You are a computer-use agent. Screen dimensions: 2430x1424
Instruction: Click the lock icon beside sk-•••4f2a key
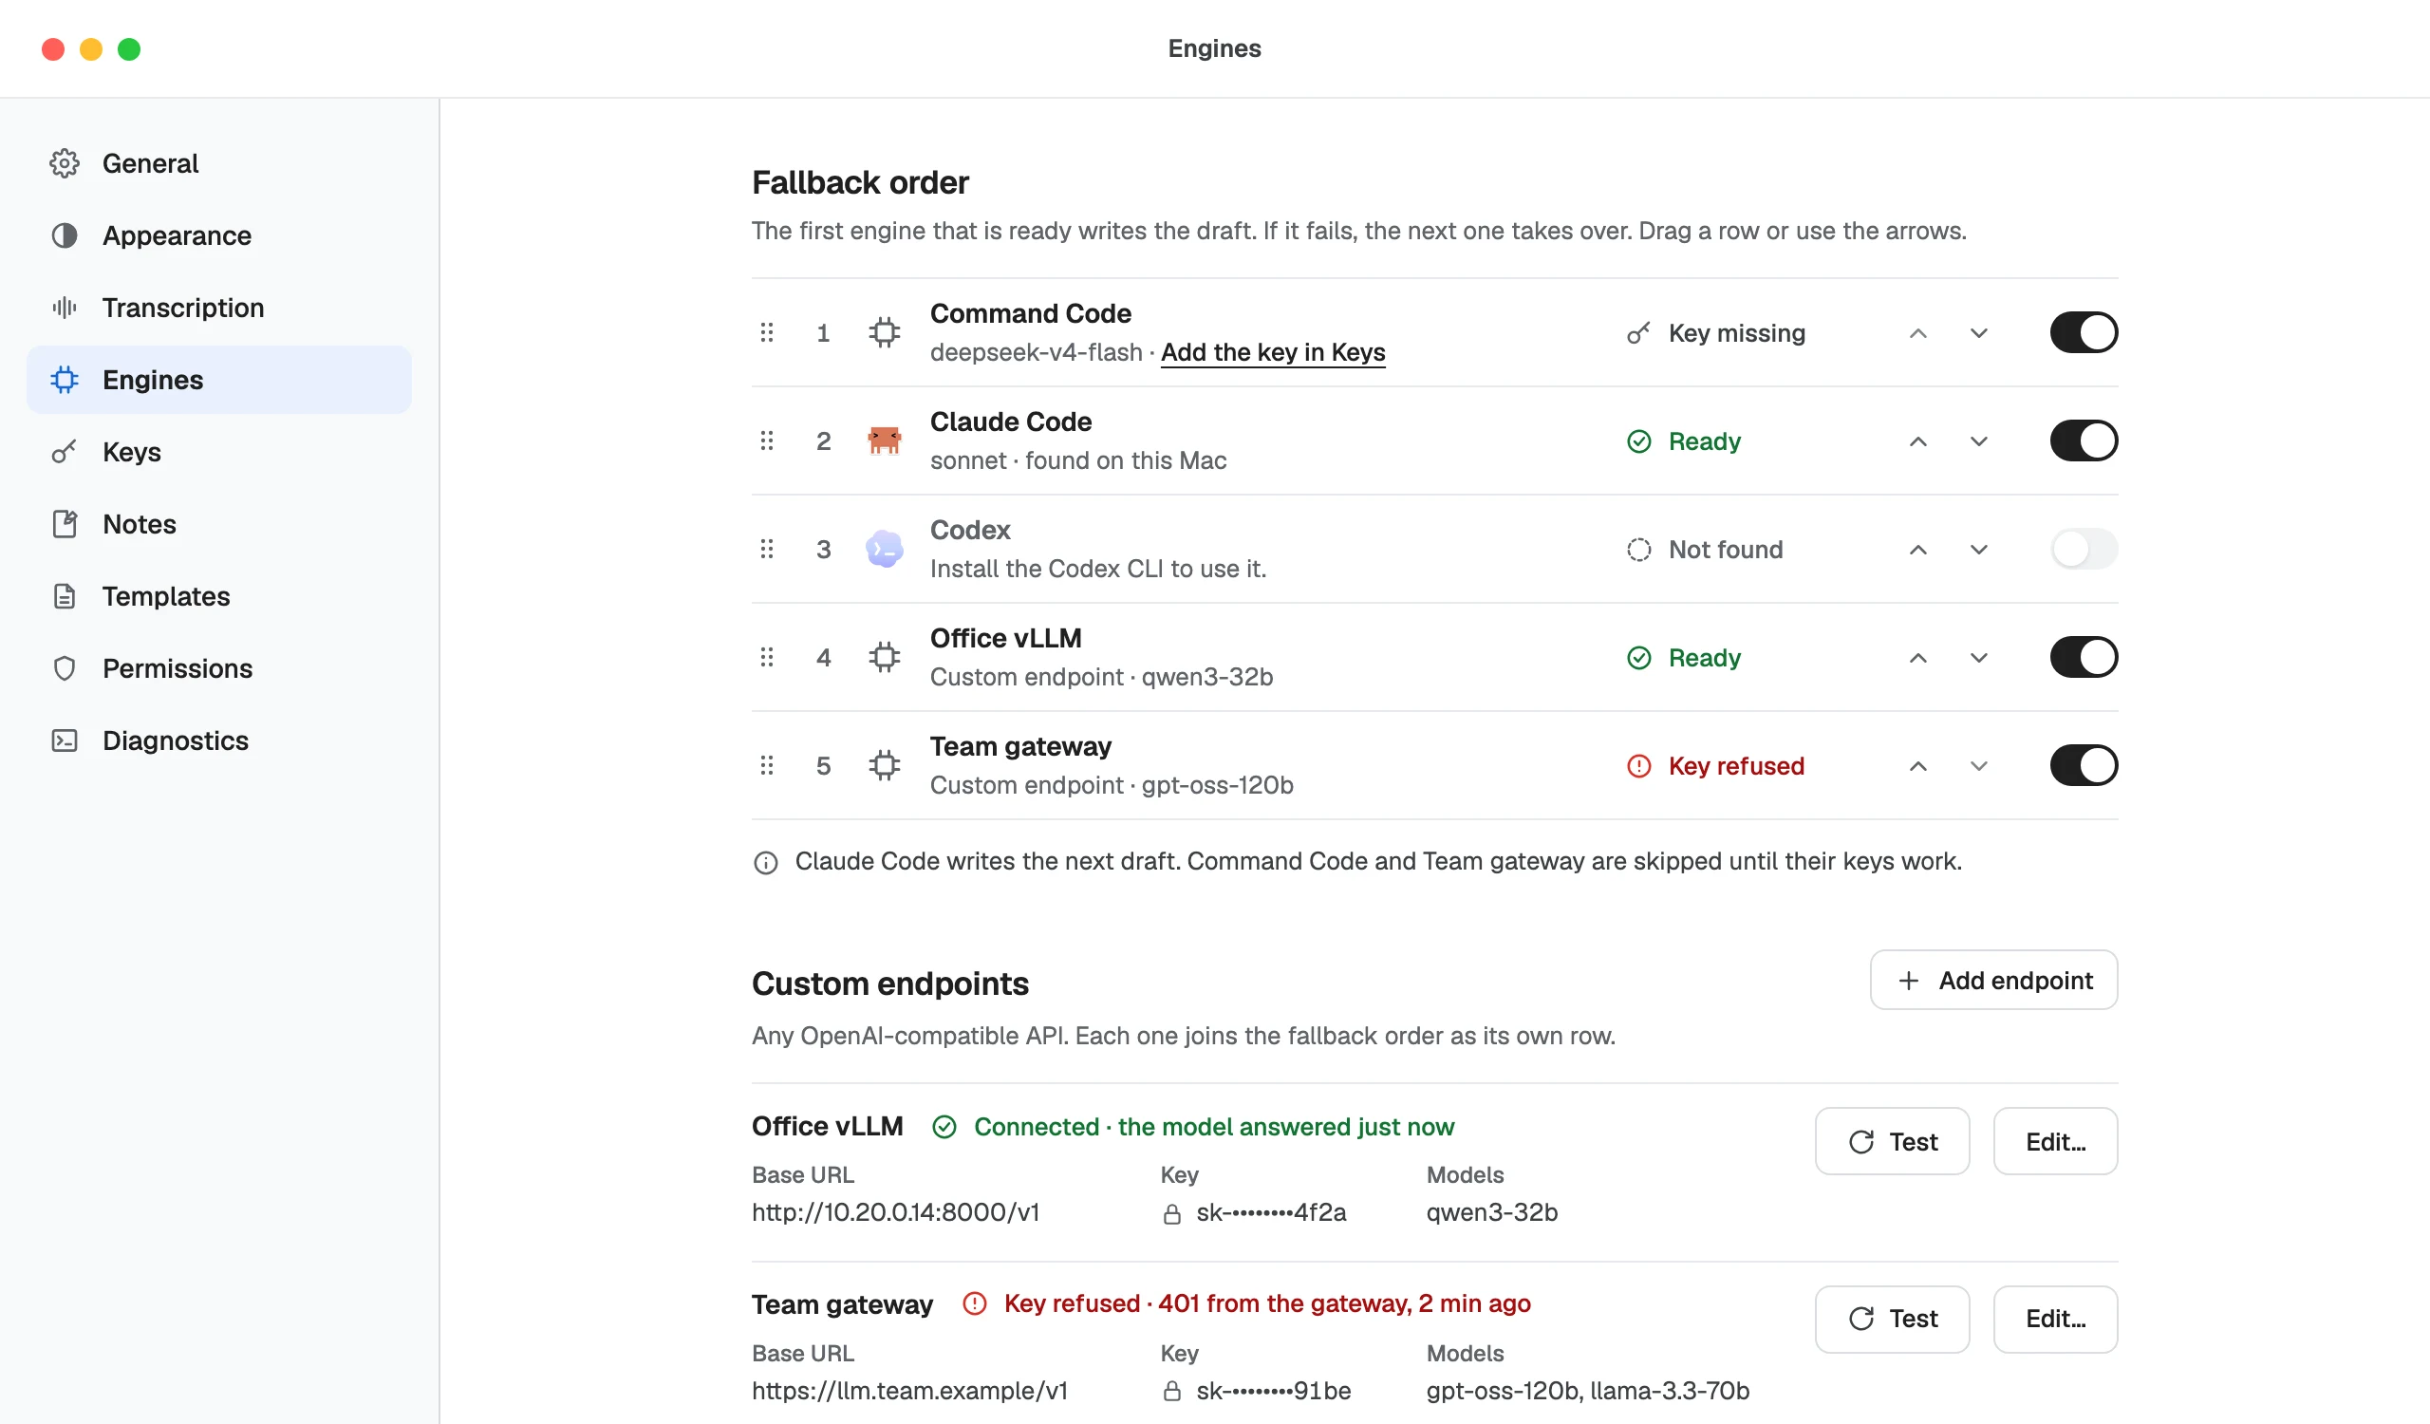(x=1171, y=1214)
